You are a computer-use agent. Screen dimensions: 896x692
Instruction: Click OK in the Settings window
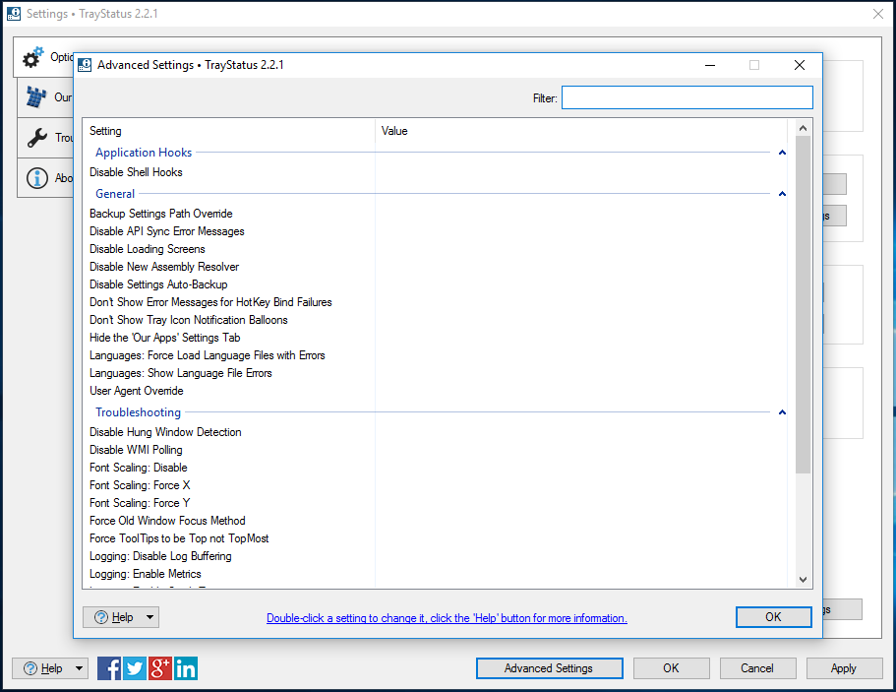pyautogui.click(x=672, y=668)
